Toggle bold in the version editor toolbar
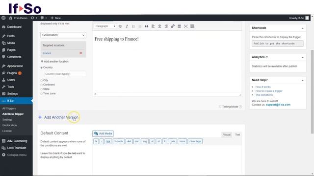This screenshot has height=176, width=314. click(120, 26)
